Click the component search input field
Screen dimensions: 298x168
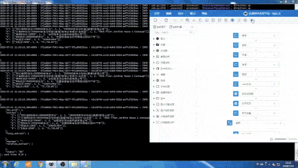[x=173, y=32]
